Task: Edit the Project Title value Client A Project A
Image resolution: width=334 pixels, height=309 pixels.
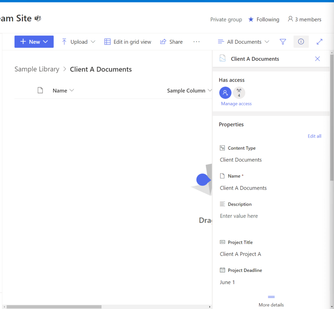Action: point(240,254)
